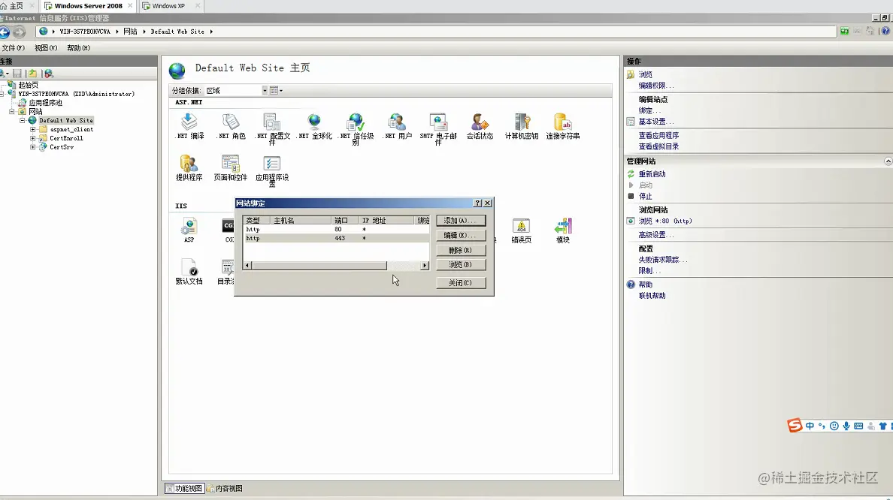893x500 pixels.
Task: Open the .NET 编译 feature icon
Action: pyautogui.click(x=189, y=126)
